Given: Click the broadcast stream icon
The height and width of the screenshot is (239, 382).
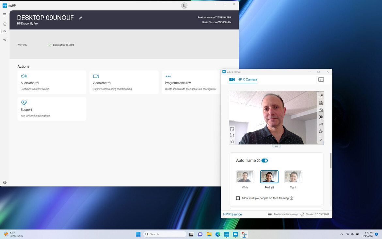Looking at the screenshot, I should [x=321, y=124].
